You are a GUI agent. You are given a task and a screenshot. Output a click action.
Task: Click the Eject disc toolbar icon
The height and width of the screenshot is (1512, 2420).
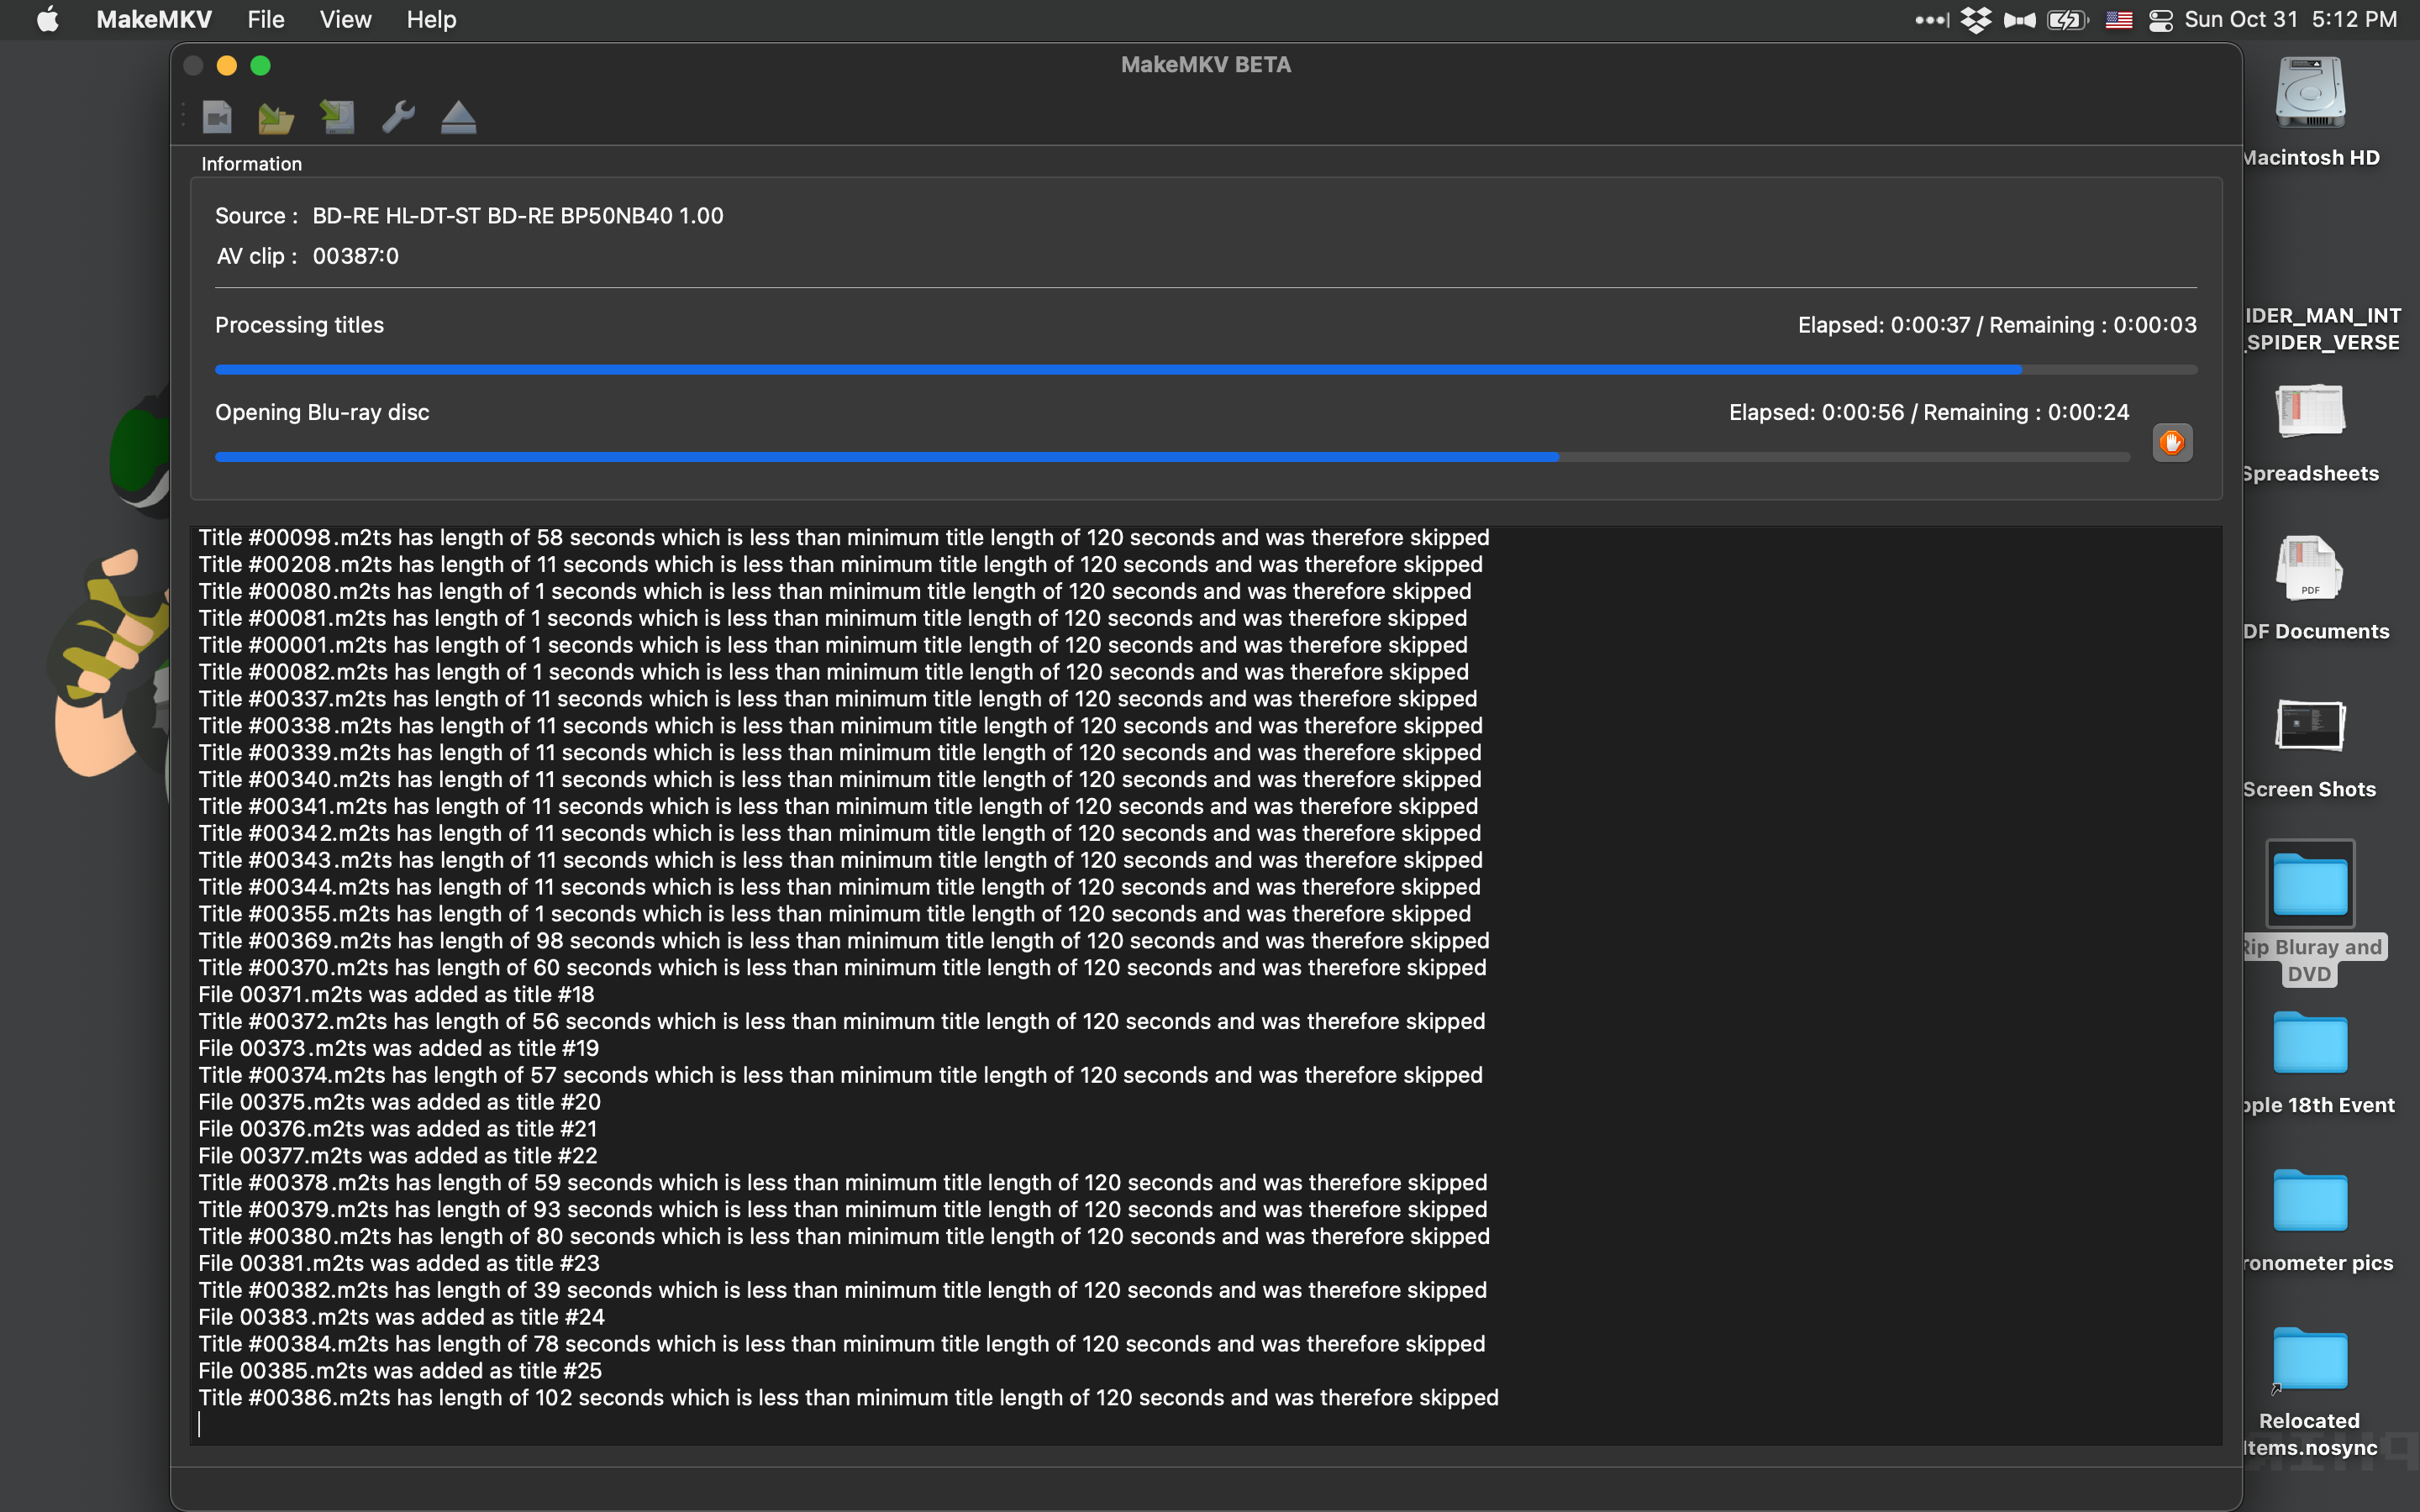point(459,117)
